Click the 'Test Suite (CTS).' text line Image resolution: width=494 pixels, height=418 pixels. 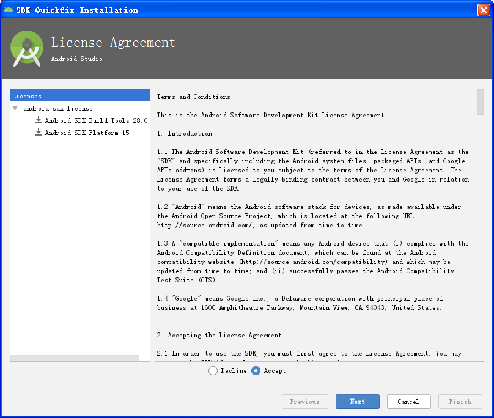pyautogui.click(x=187, y=280)
